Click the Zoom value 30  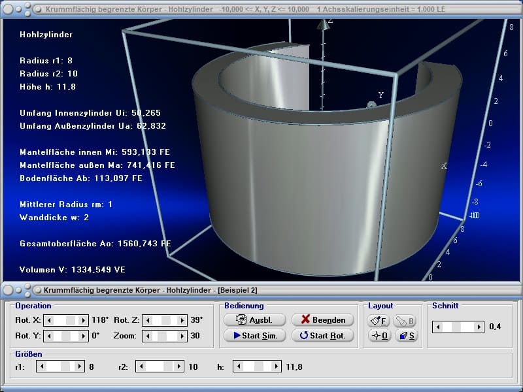(195, 335)
